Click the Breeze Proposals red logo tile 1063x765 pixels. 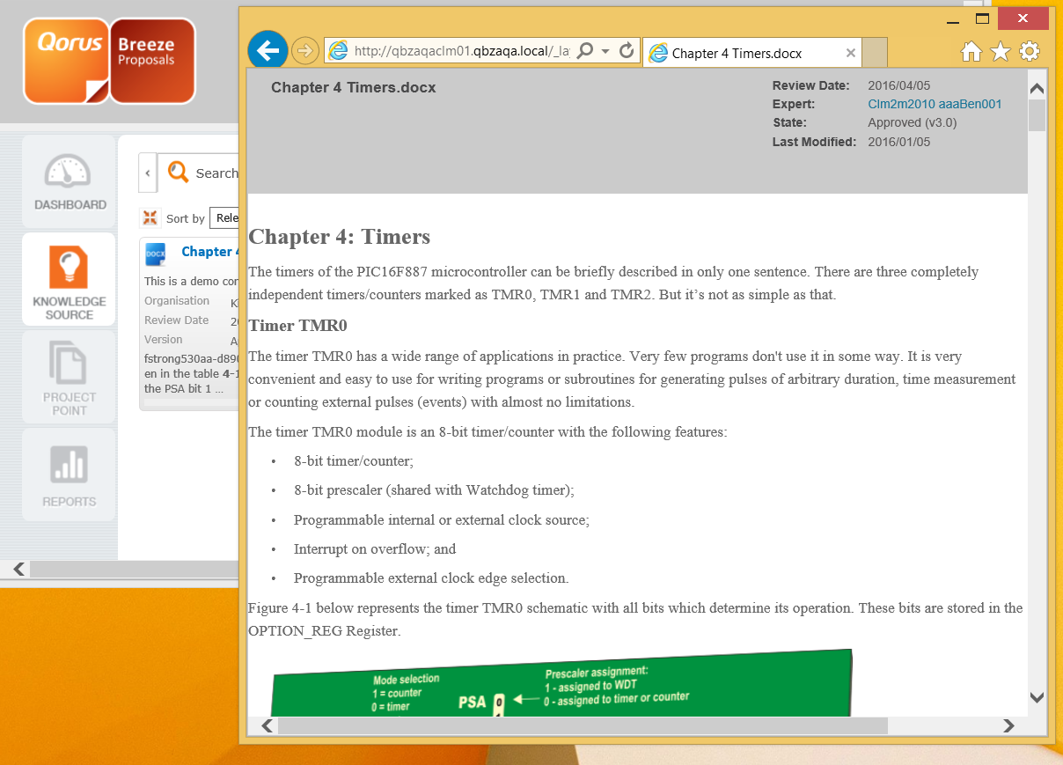[153, 61]
